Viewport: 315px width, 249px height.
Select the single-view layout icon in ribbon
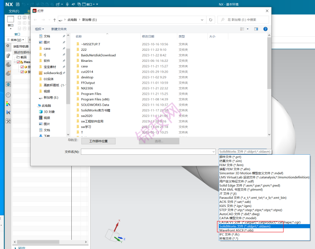tap(20, 18)
